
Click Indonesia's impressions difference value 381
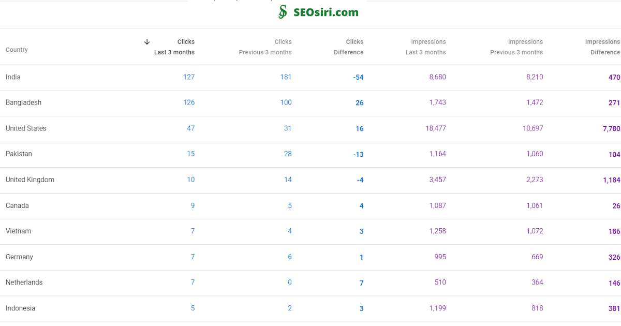[614, 308]
